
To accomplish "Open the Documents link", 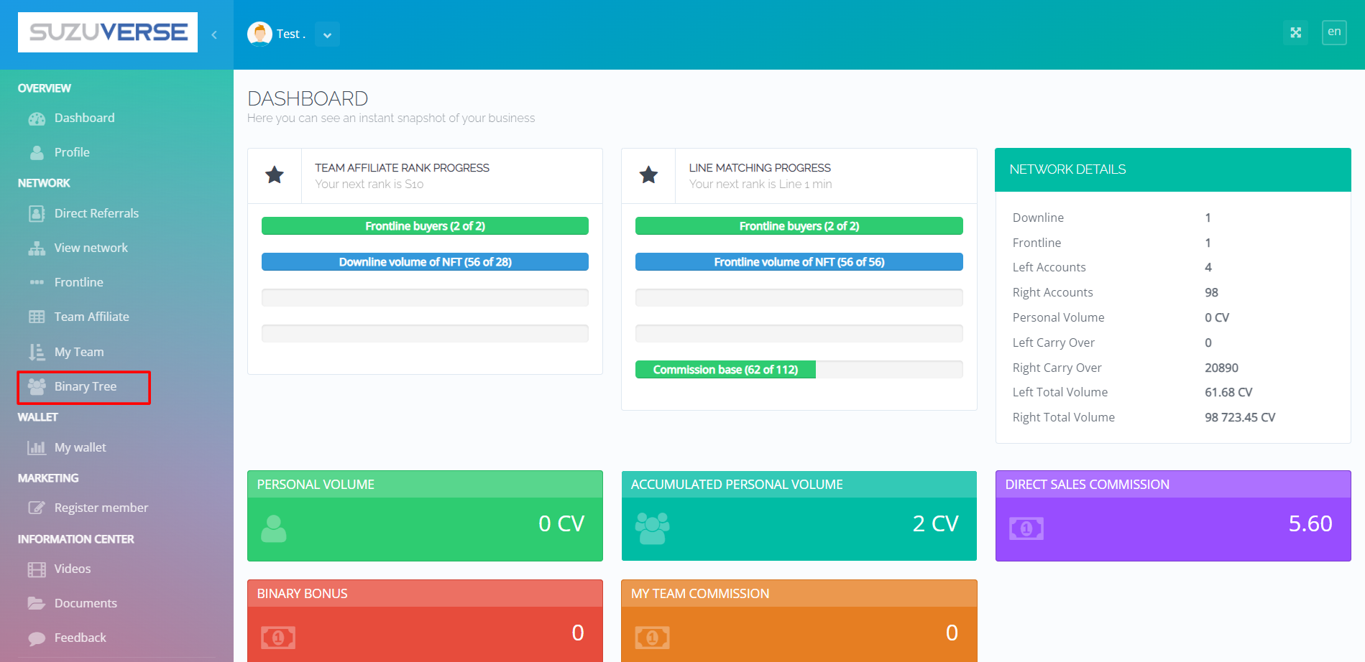I will (86, 604).
